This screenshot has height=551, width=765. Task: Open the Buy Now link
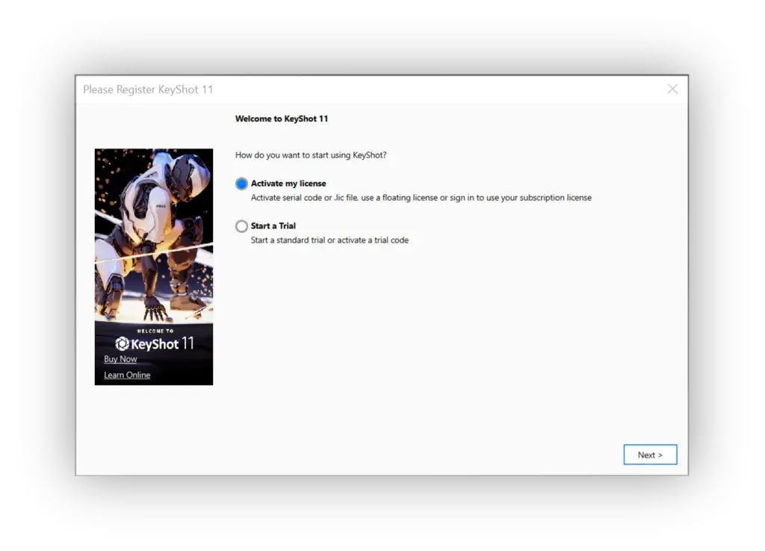tap(120, 359)
